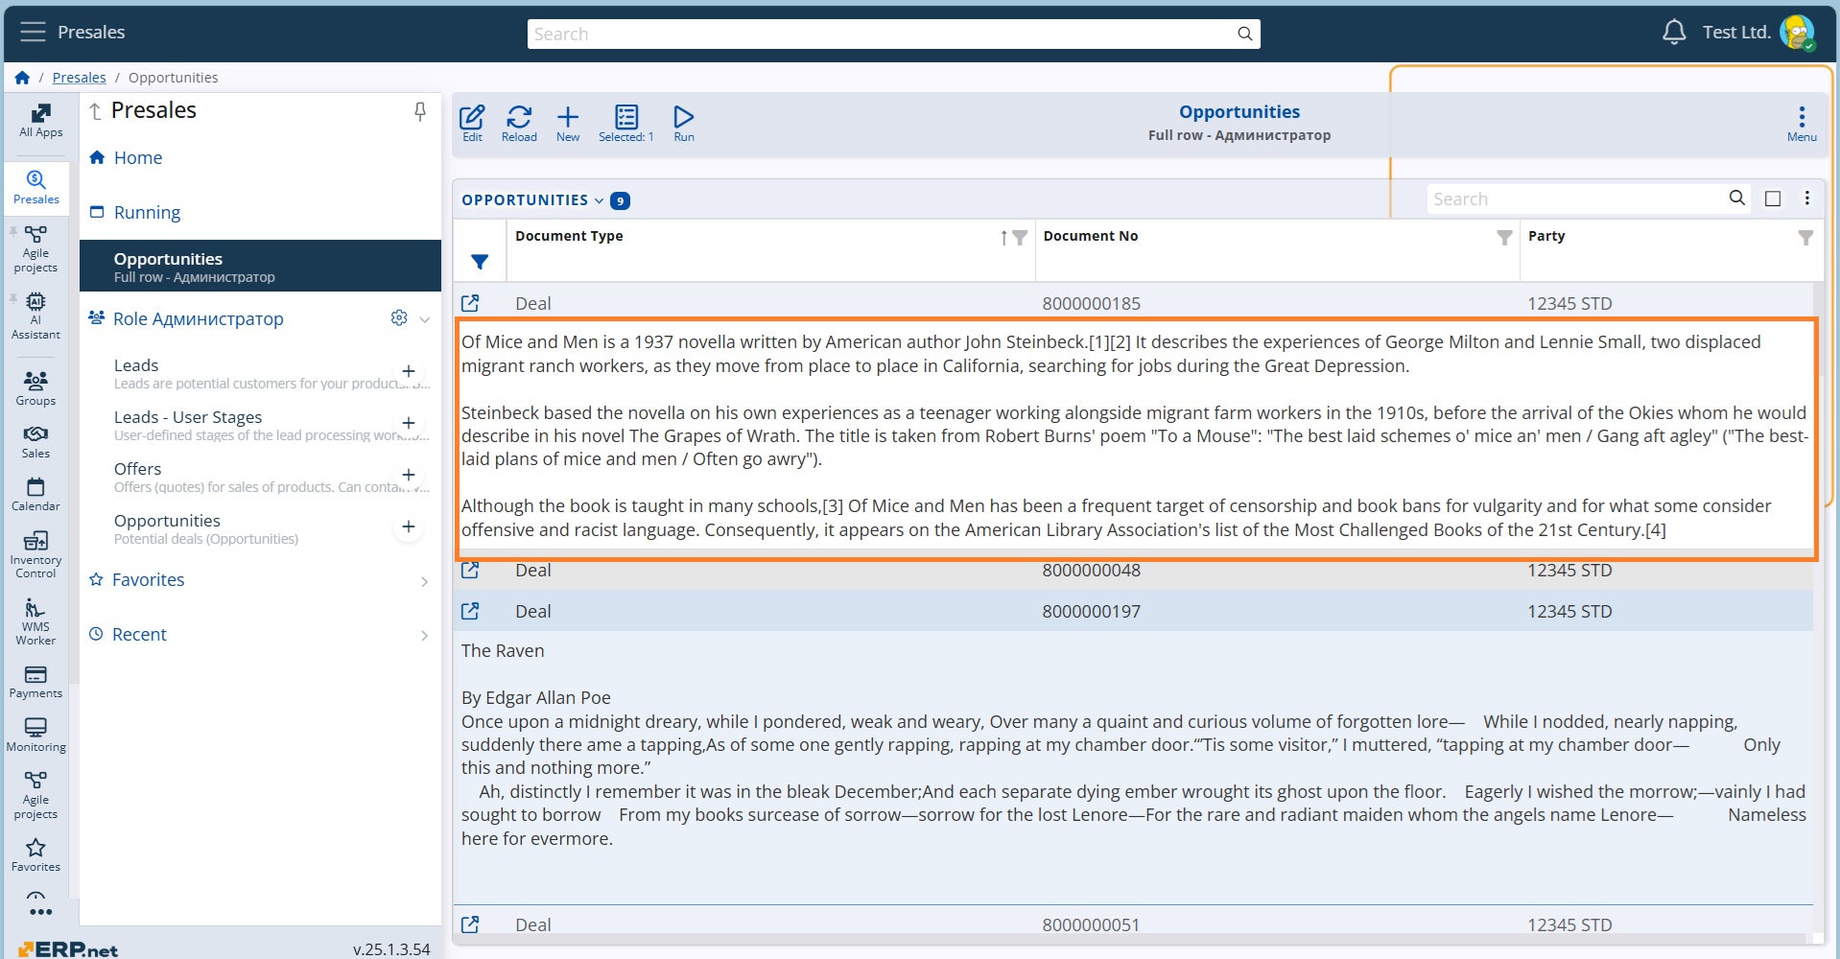1840x959 pixels.
Task: Open pinned Agile projects app
Action: click(x=35, y=249)
